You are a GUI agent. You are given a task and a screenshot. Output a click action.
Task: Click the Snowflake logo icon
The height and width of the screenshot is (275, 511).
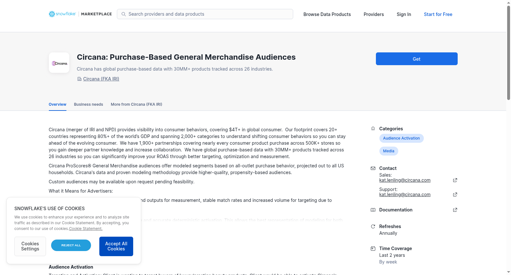(52, 14)
